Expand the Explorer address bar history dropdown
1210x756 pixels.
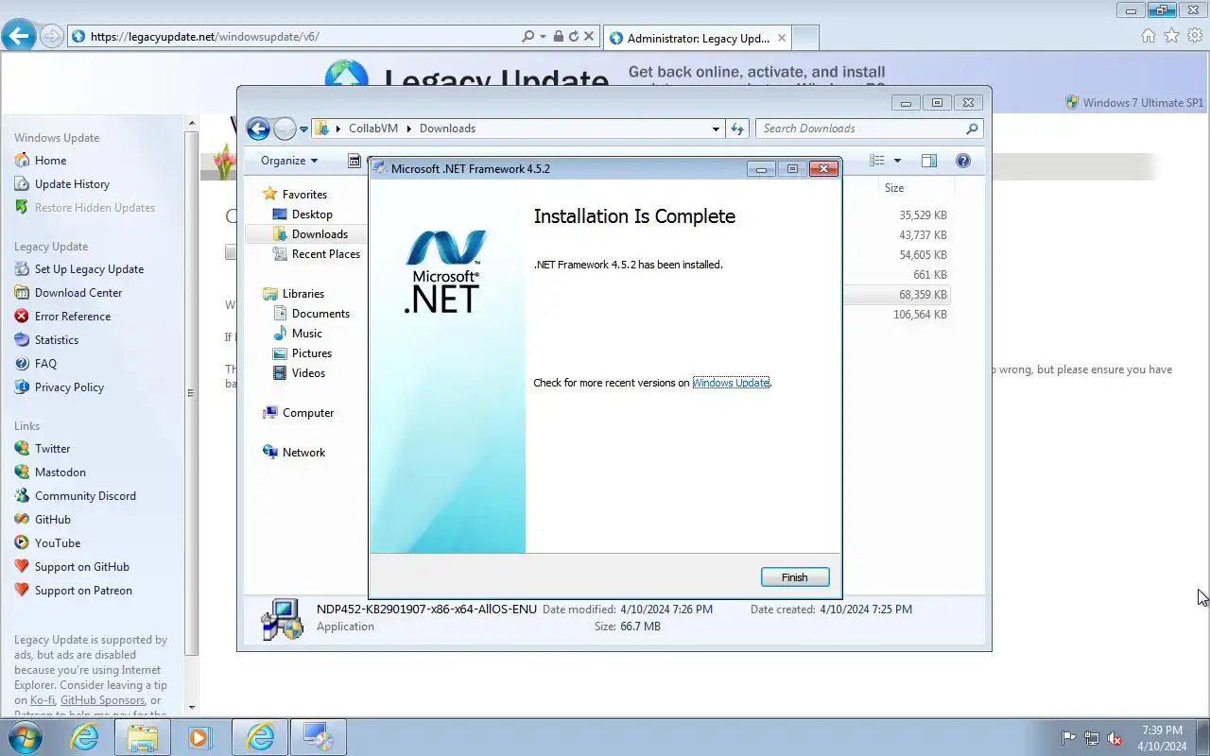716,129
